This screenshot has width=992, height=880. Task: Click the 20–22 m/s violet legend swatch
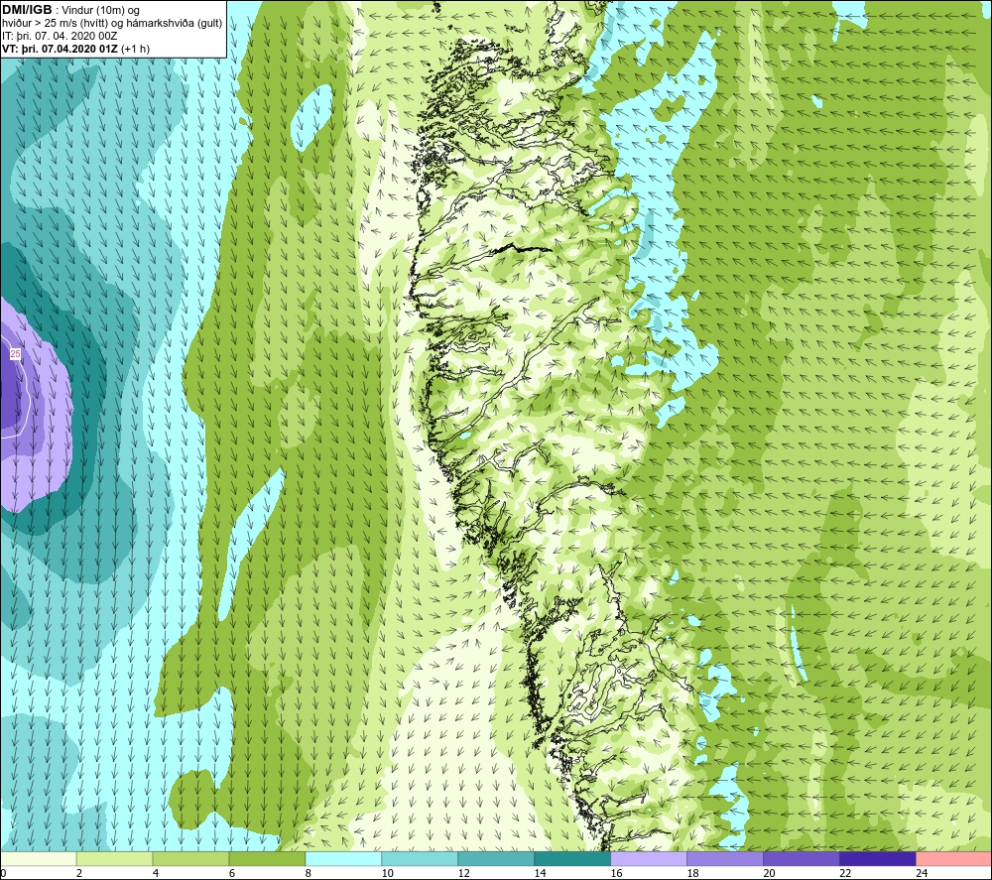tap(801, 859)
